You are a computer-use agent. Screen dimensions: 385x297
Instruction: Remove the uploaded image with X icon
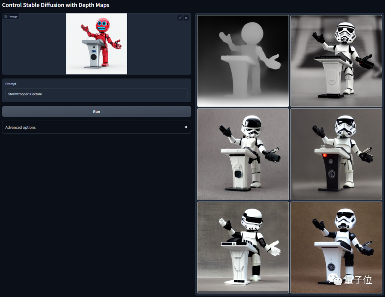click(186, 18)
